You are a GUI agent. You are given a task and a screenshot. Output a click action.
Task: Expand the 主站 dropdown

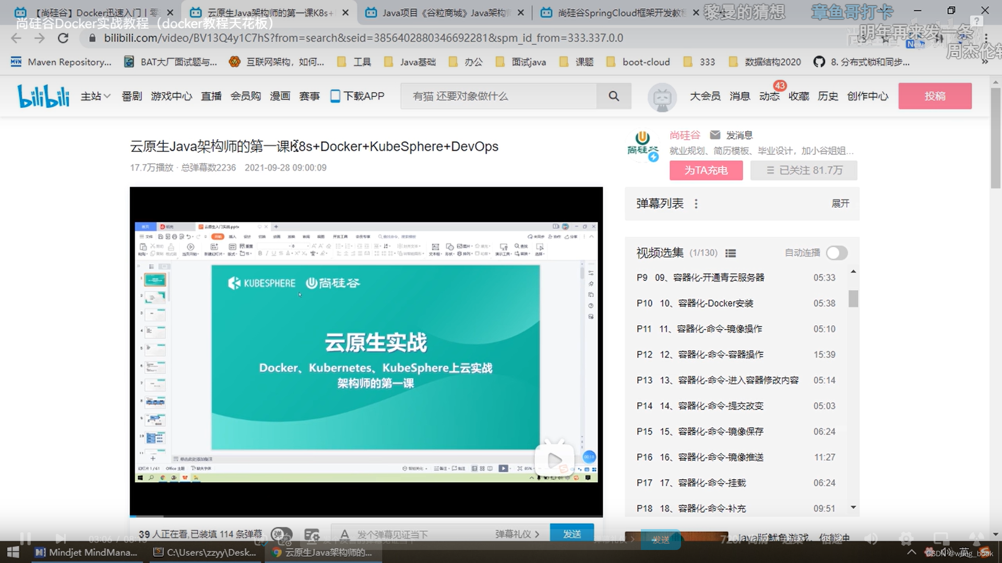(96, 96)
